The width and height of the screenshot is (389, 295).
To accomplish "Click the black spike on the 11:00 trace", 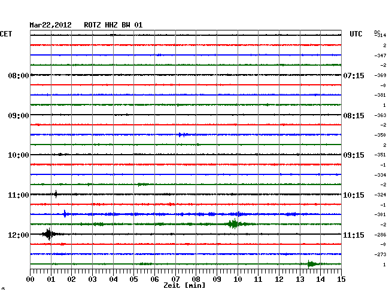I will tap(56, 194).
